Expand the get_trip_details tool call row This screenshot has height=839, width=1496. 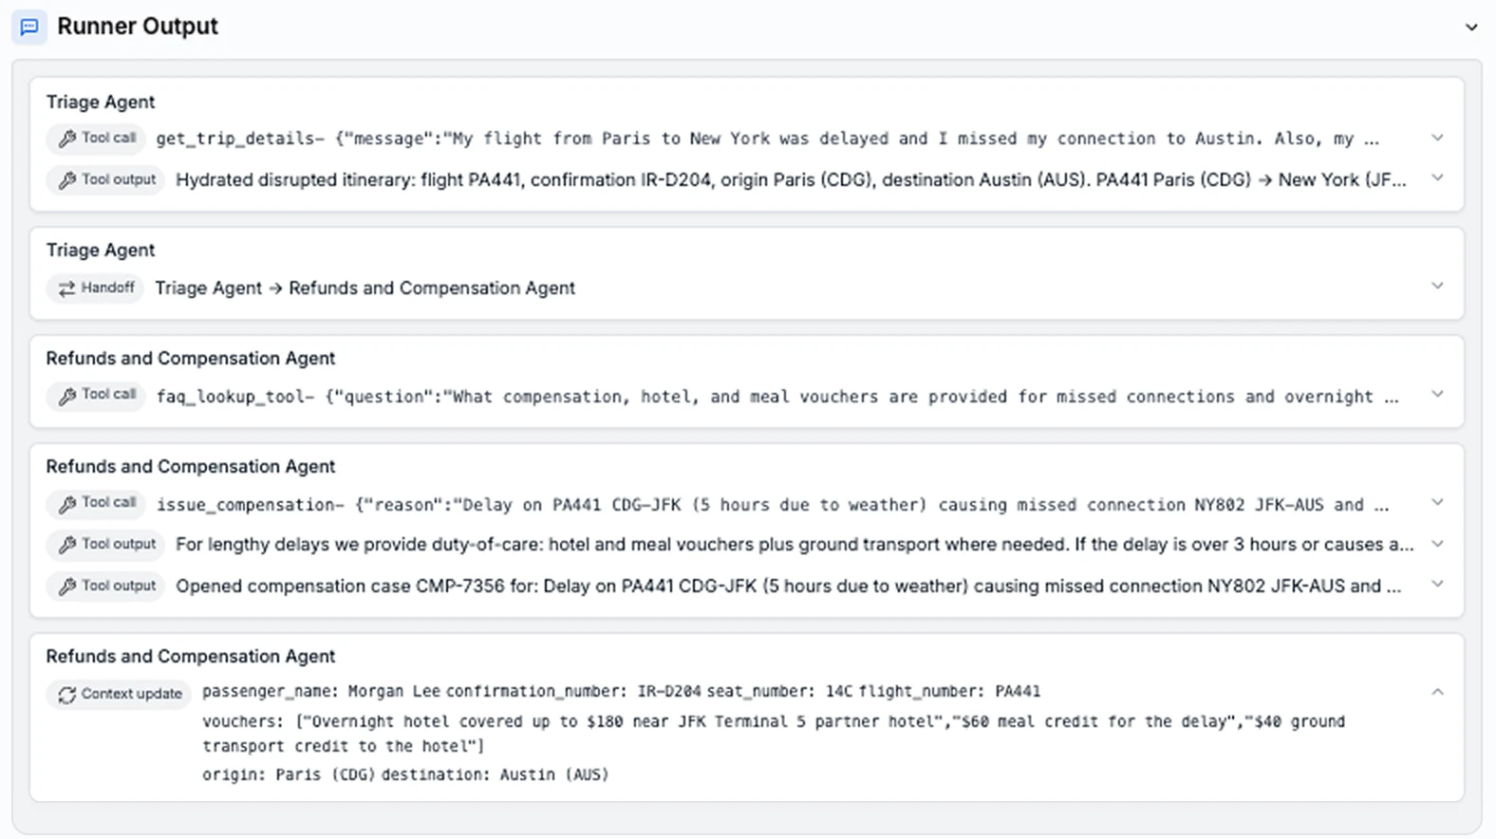(1438, 138)
